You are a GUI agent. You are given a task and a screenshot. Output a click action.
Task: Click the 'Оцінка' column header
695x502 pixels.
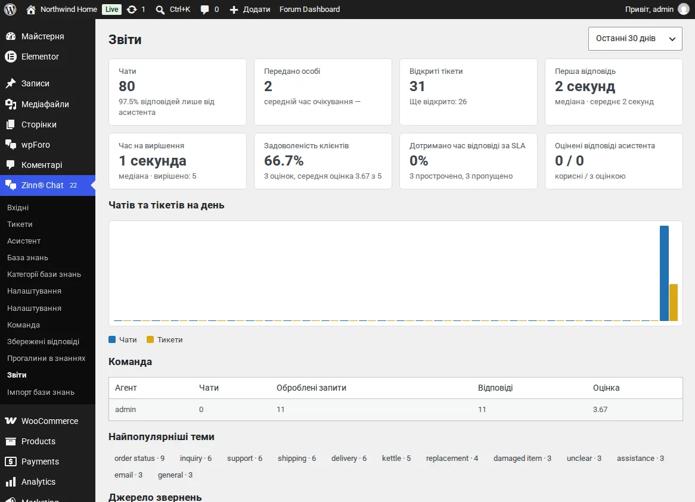[606, 388]
